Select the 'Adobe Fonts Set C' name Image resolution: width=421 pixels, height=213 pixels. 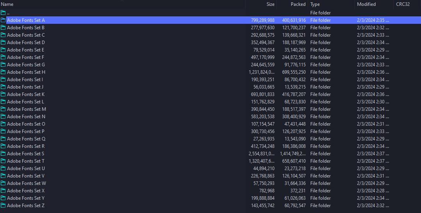pos(26,35)
